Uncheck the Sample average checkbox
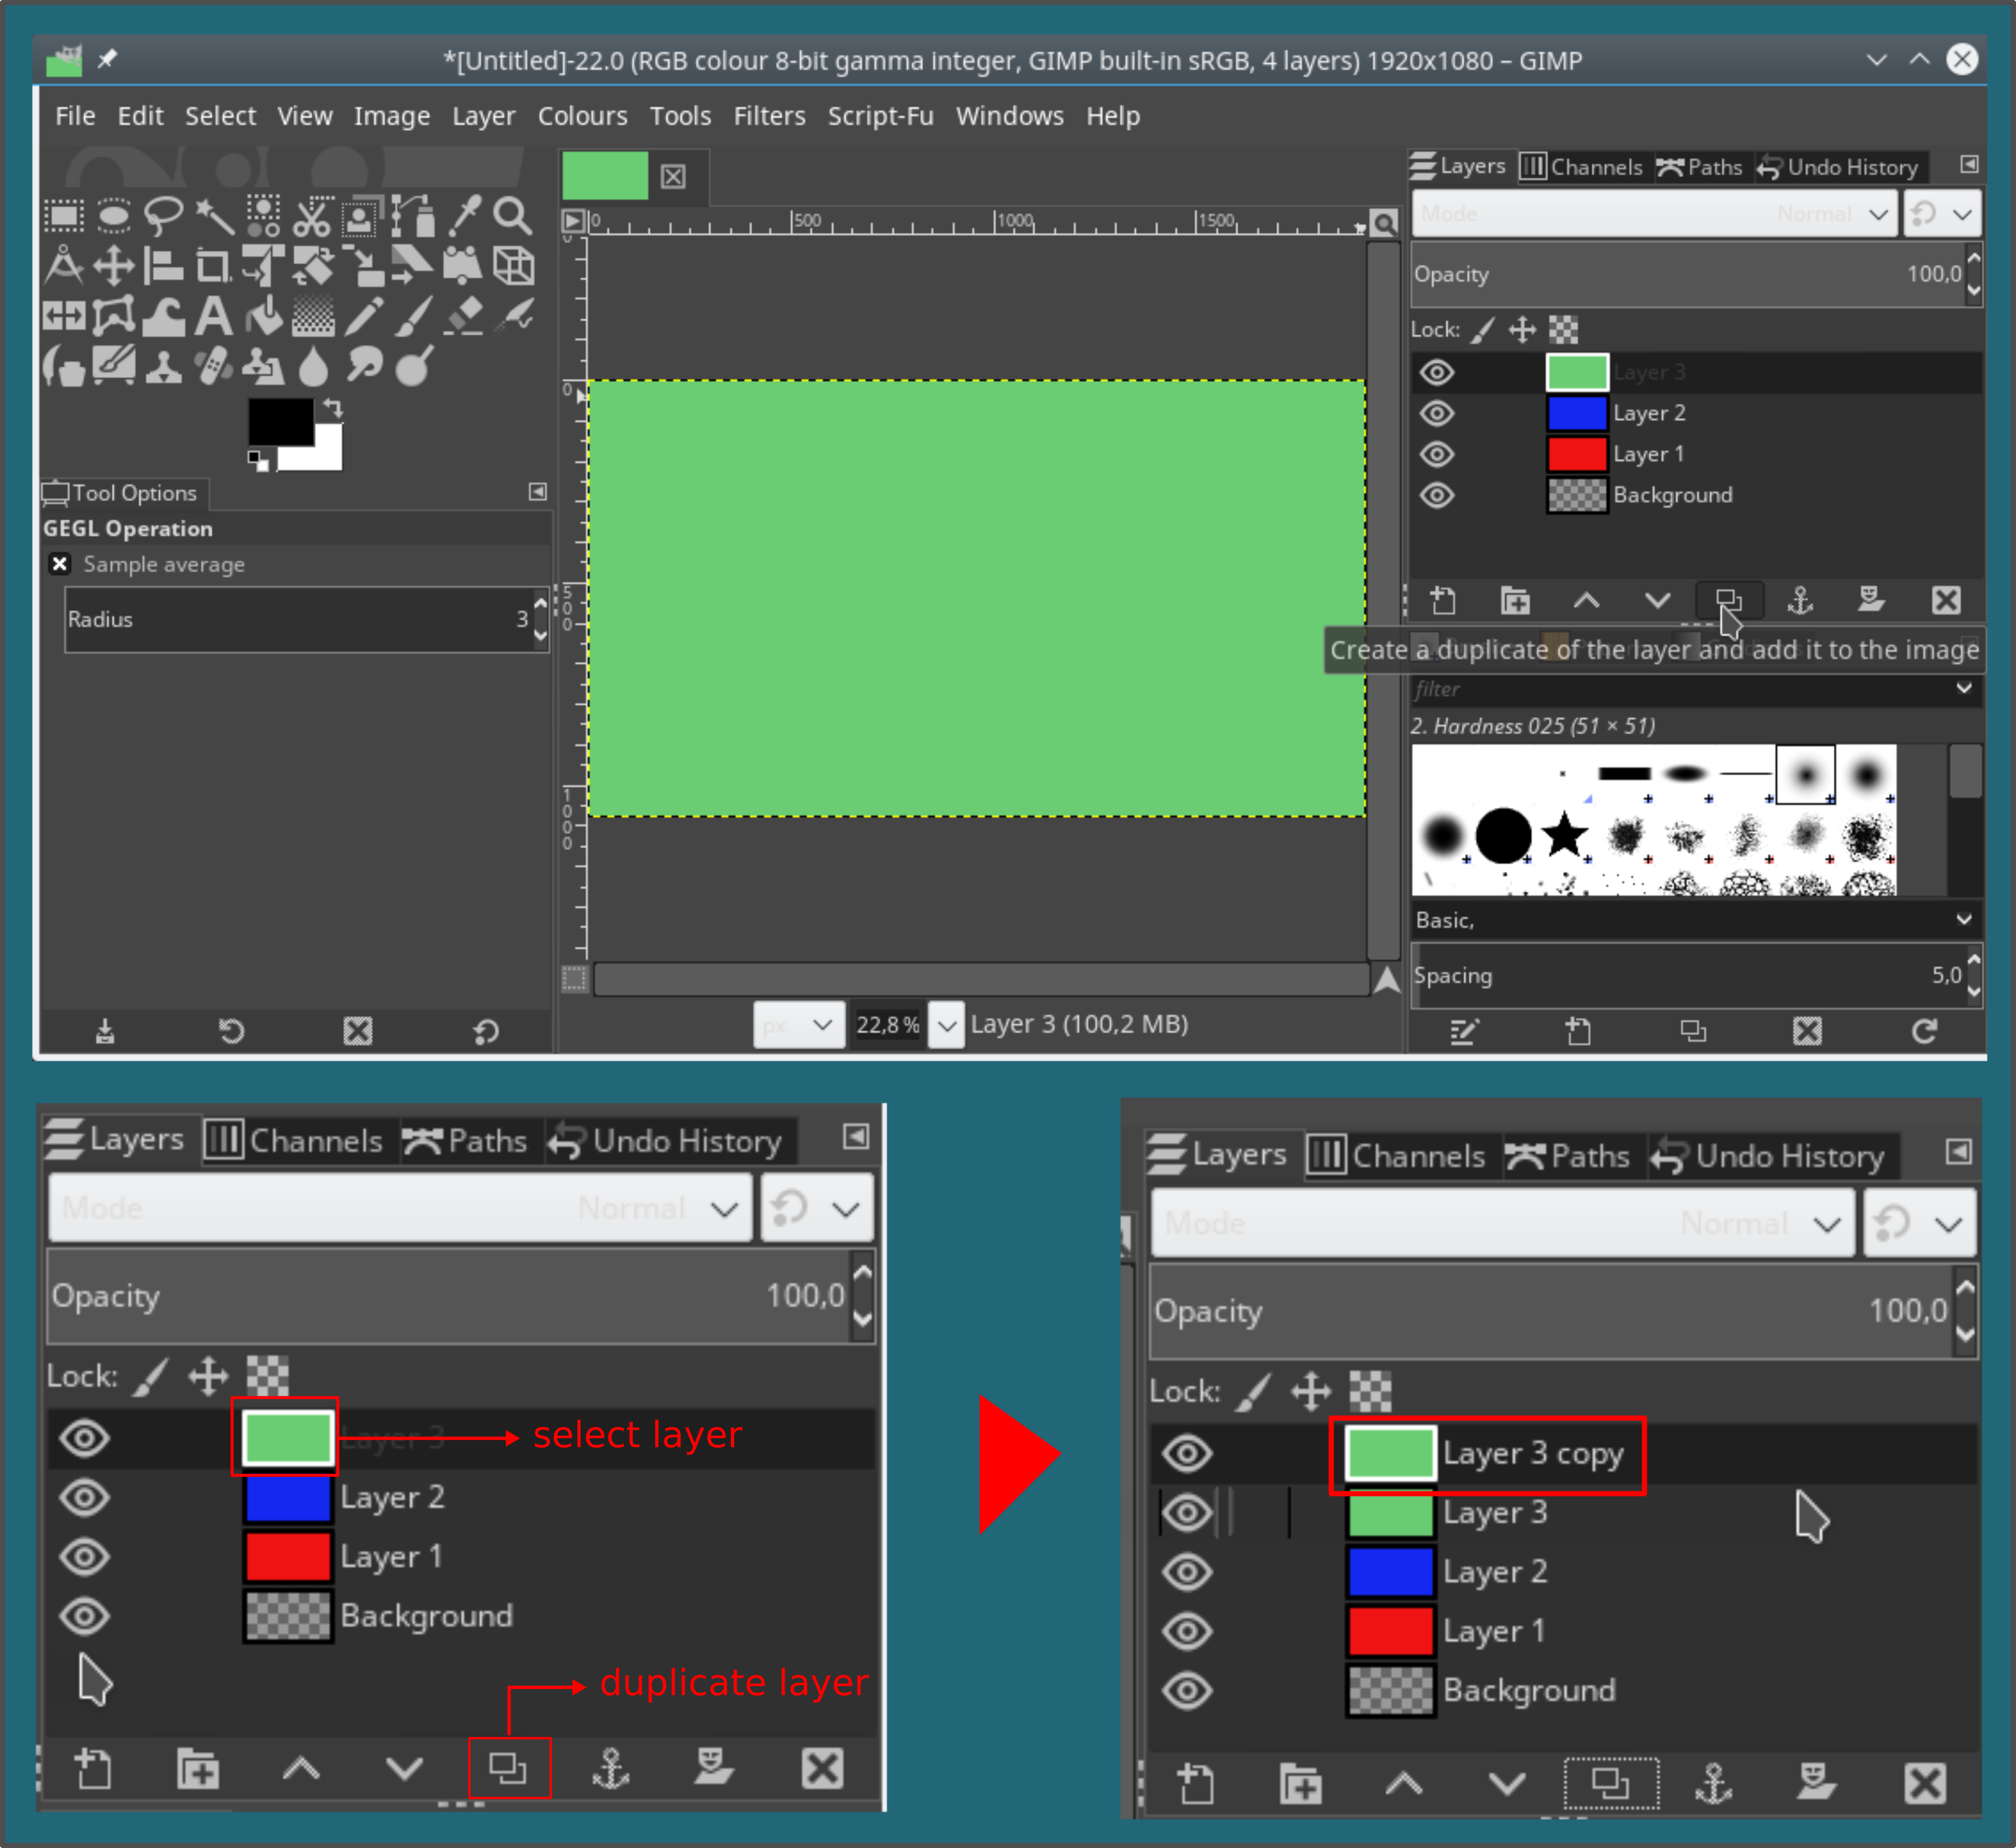 [60, 564]
